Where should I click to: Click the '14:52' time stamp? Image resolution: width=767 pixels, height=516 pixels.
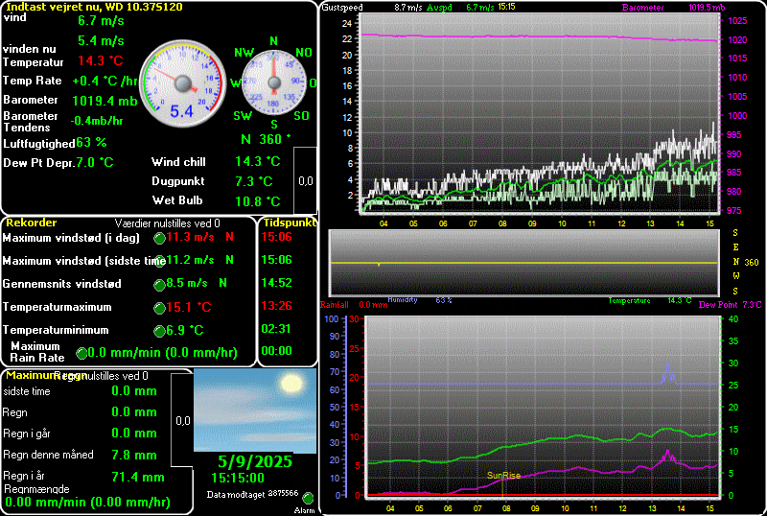pyautogui.click(x=276, y=283)
